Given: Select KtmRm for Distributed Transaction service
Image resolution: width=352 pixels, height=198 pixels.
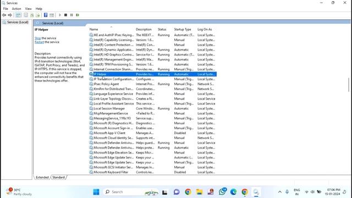Looking at the screenshot, I should tap(153, 89).
